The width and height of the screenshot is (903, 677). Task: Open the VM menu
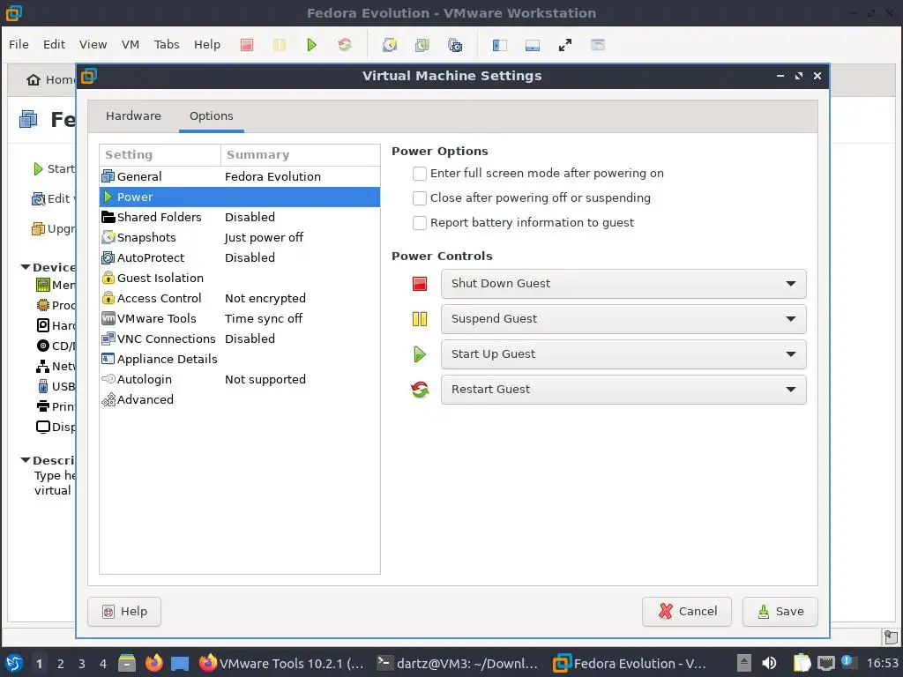[131, 44]
